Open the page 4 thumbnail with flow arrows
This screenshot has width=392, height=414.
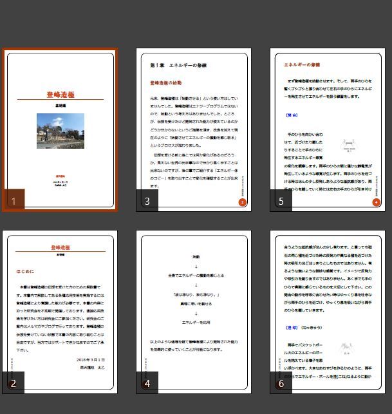[x=194, y=312]
